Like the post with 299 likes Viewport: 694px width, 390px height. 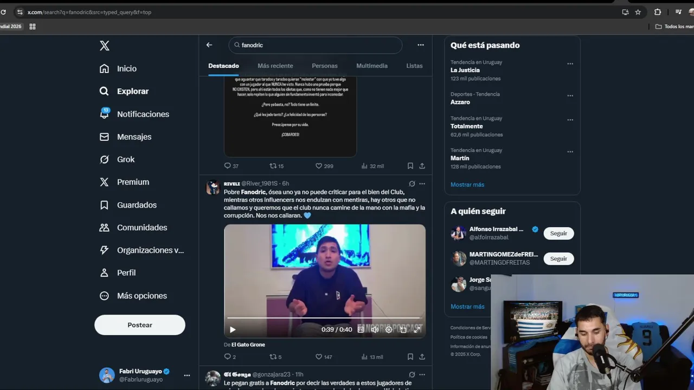coord(324,166)
